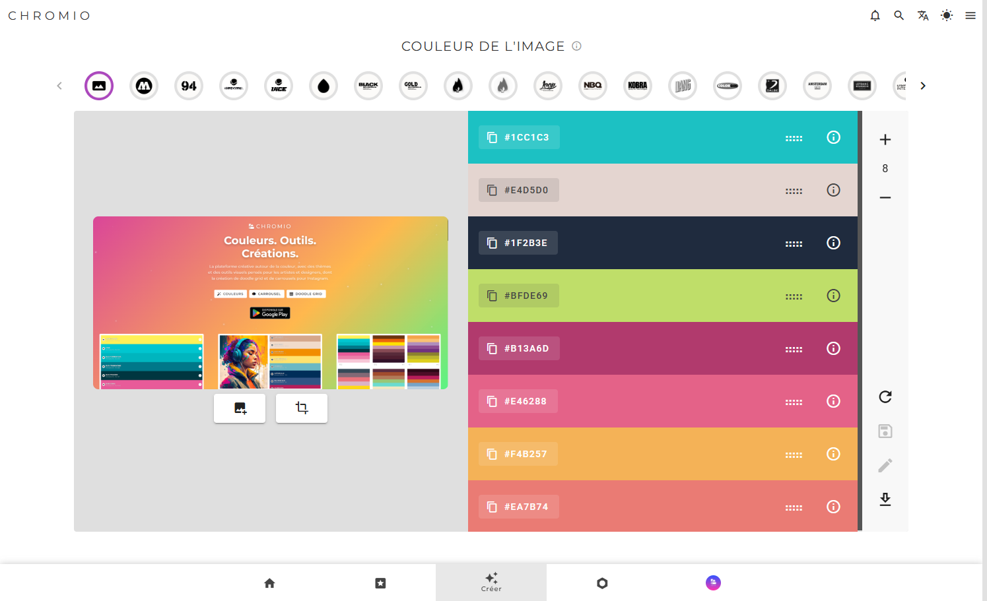Increase color count with plus button
The width and height of the screenshot is (987, 601).
(885, 139)
